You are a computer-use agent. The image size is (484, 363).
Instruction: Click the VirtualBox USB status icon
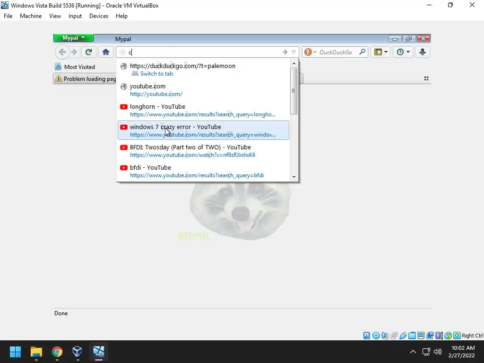tap(403, 336)
